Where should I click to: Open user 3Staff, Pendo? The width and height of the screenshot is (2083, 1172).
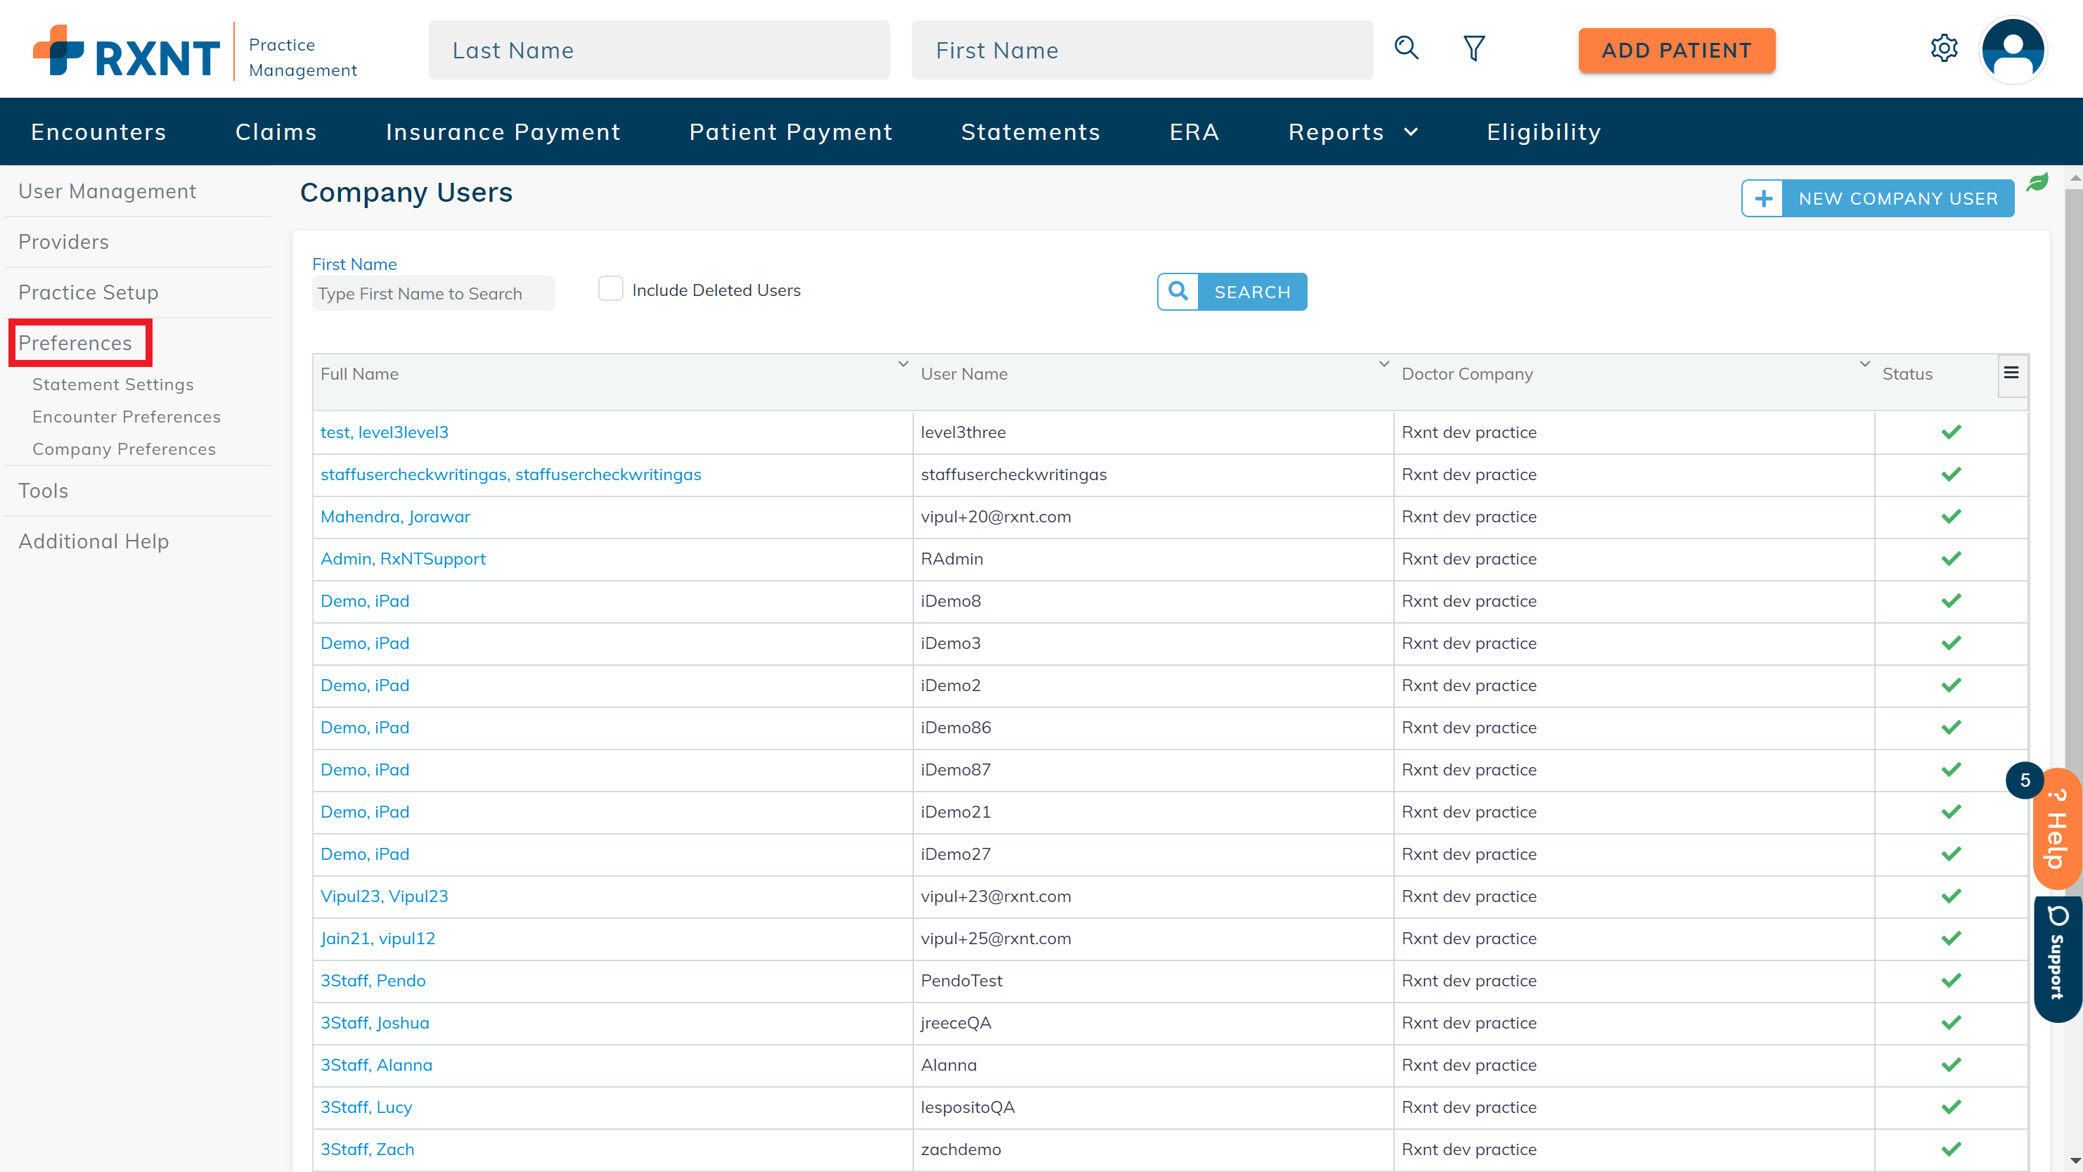tap(373, 980)
